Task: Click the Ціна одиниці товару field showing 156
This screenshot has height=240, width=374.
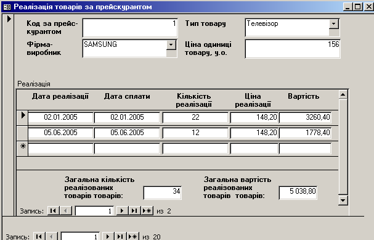Action: [293, 49]
